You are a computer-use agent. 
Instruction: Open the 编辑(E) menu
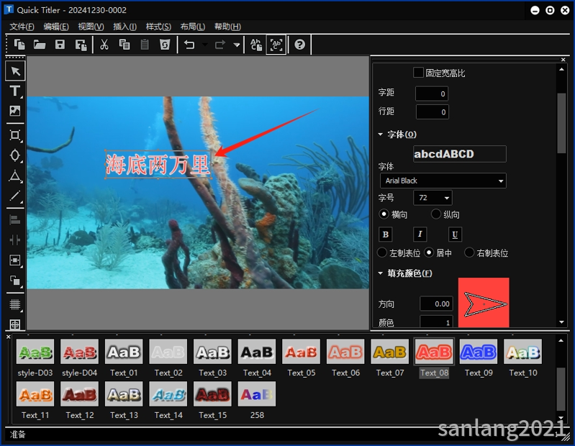tap(56, 27)
